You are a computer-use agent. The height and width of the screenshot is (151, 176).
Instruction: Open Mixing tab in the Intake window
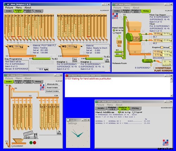tap(38, 81)
